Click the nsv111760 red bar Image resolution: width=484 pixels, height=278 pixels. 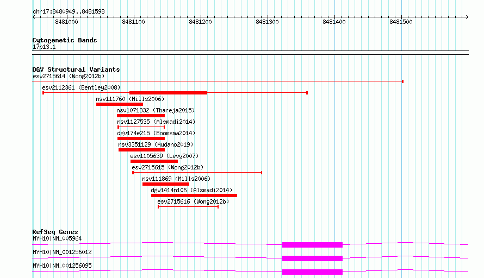pos(120,104)
